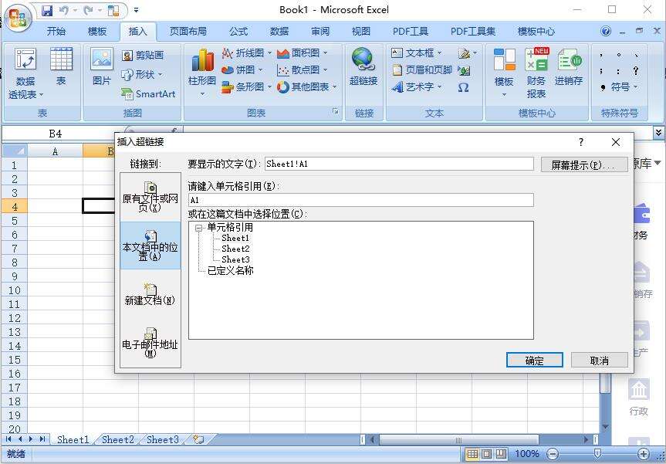Image resolution: width=666 pixels, height=464 pixels.
Task: Cancel the dialog with 取消
Action: point(600,361)
